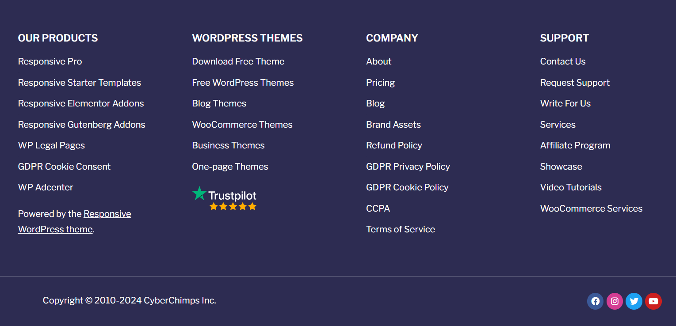Image resolution: width=676 pixels, height=326 pixels.
Task: Browse Blog Themes
Action: (x=219, y=103)
